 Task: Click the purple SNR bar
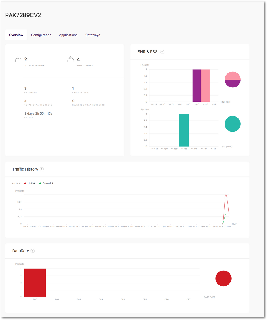click(x=197, y=86)
